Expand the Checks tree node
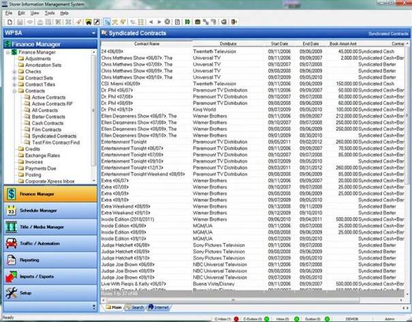412x322 pixels. tap(14, 71)
